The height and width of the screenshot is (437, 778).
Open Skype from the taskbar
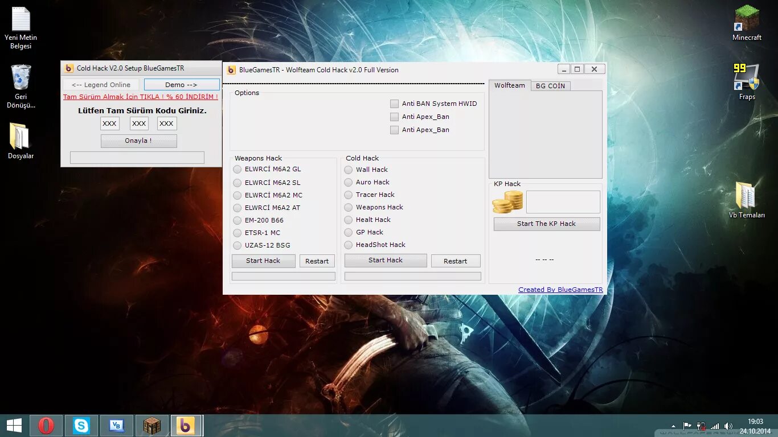point(81,426)
